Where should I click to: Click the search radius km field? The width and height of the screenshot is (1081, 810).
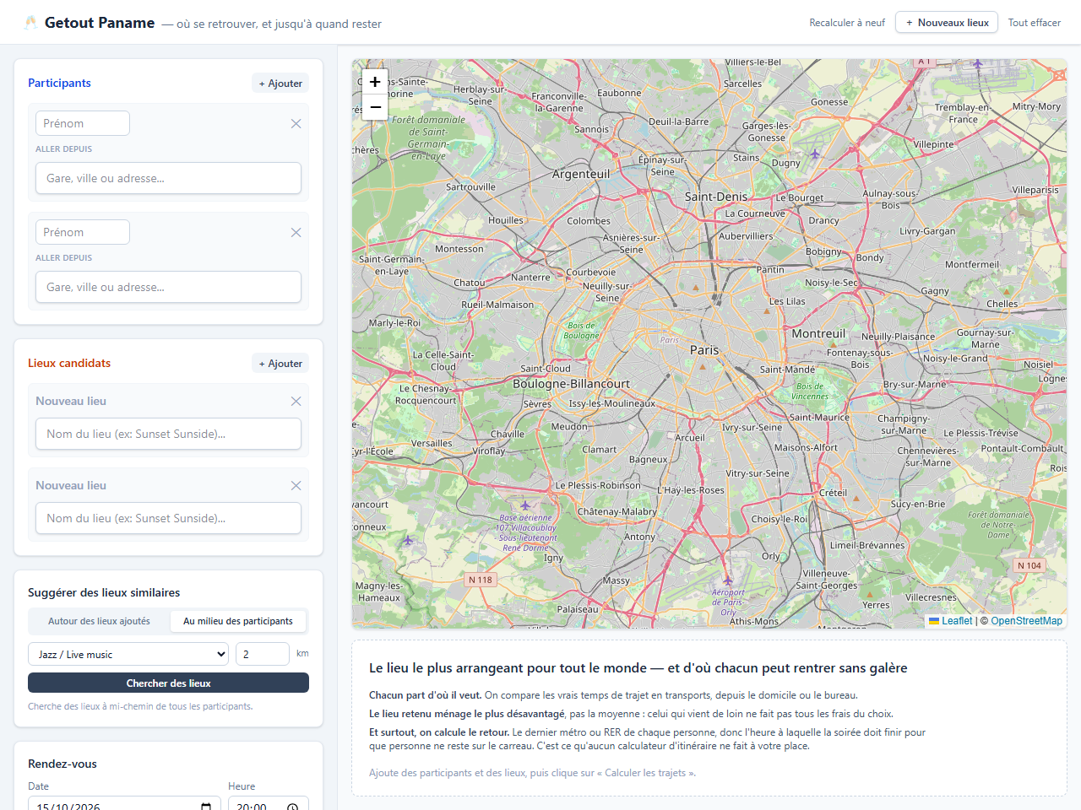point(262,654)
